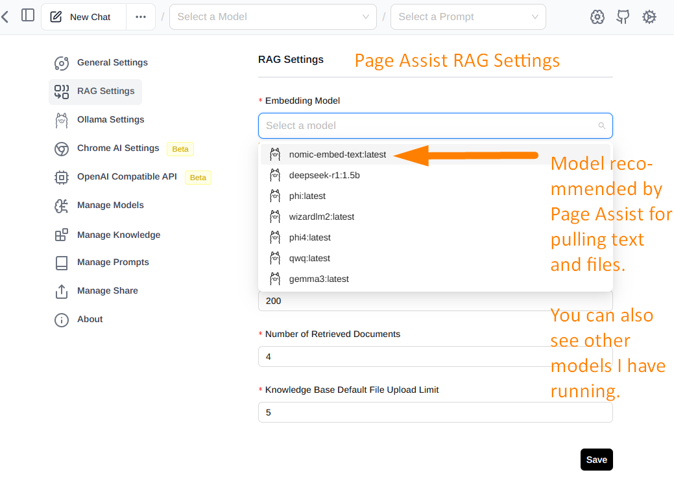674x479 pixels.
Task: Open the three-dots more options menu
Action: click(x=141, y=17)
